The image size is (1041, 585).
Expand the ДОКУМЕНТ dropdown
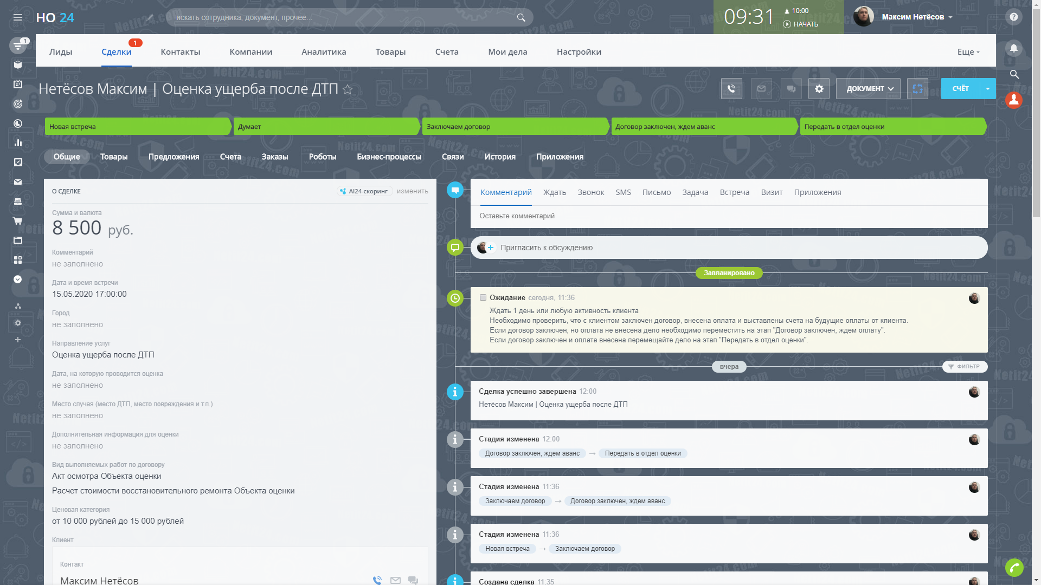coord(868,89)
